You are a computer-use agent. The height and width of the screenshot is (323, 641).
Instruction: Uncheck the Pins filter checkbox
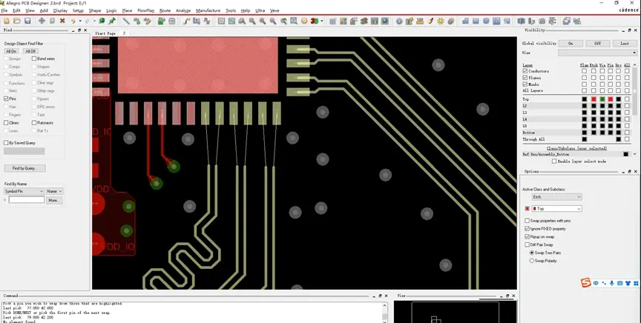coord(6,99)
